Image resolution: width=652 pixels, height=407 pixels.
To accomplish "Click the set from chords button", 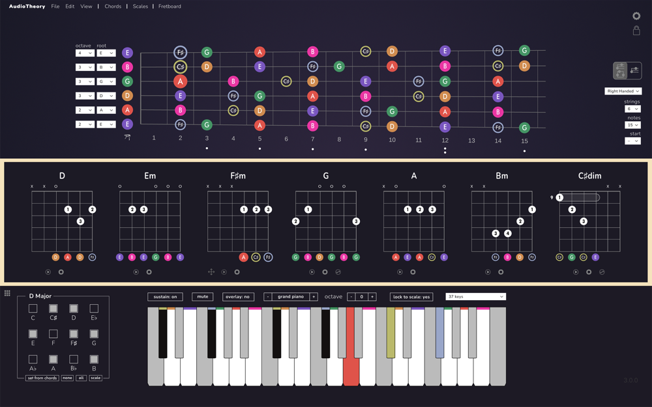I will tap(42, 378).
